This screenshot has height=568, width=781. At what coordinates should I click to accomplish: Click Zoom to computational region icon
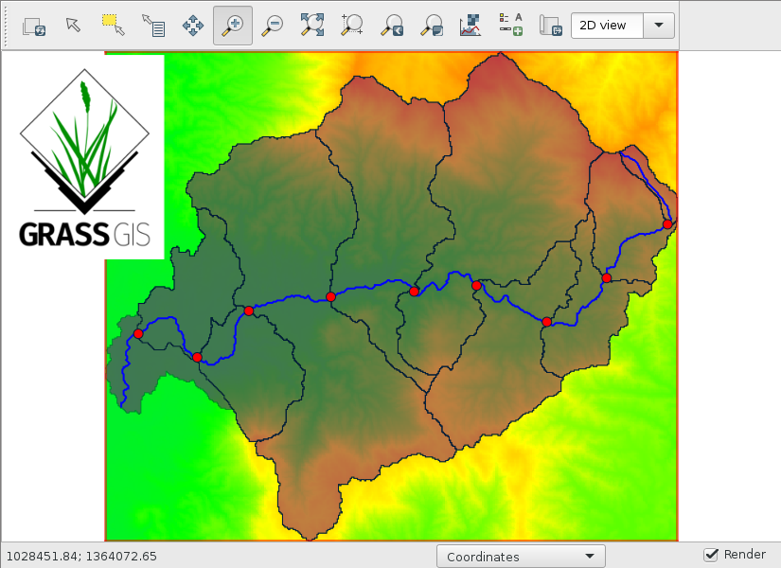(x=352, y=26)
